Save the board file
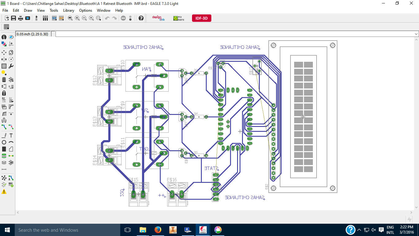Viewport: 419px width, 236px height. pyautogui.click(x=13, y=18)
